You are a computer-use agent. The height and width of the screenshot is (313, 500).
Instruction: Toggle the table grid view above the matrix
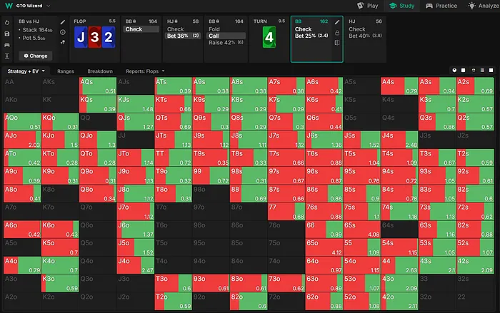[484, 71]
